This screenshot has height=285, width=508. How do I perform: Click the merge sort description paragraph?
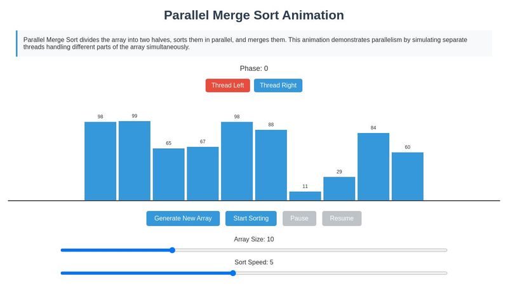tap(254, 43)
